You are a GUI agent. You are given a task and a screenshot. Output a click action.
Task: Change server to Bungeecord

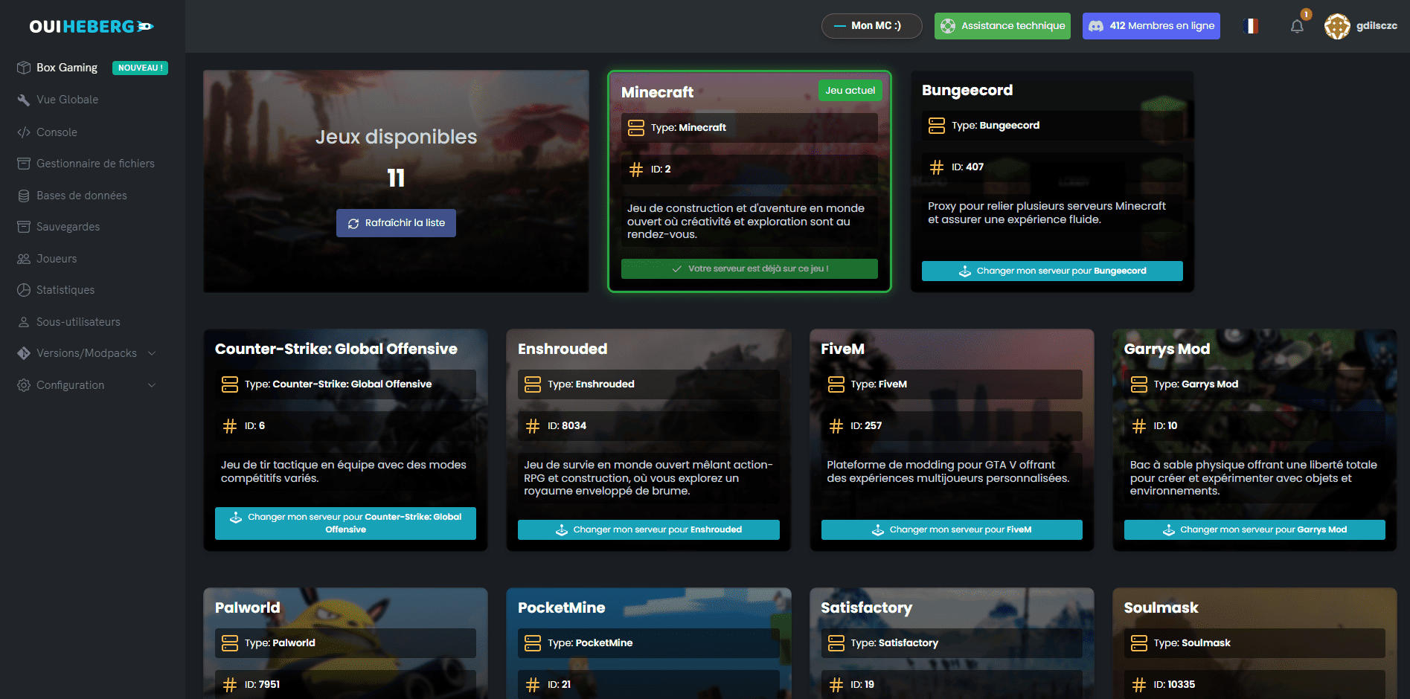1052,271
